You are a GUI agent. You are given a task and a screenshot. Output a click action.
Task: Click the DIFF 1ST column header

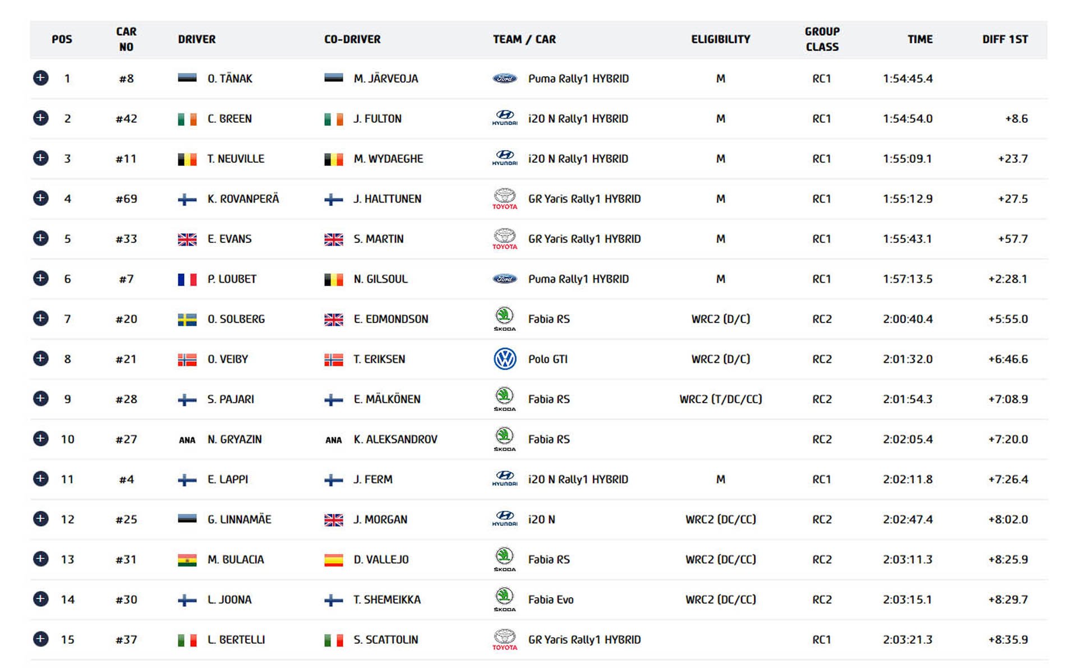click(1005, 39)
